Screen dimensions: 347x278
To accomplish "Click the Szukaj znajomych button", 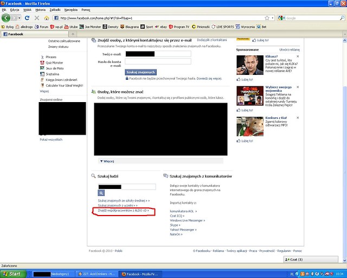I will (x=141, y=72).
